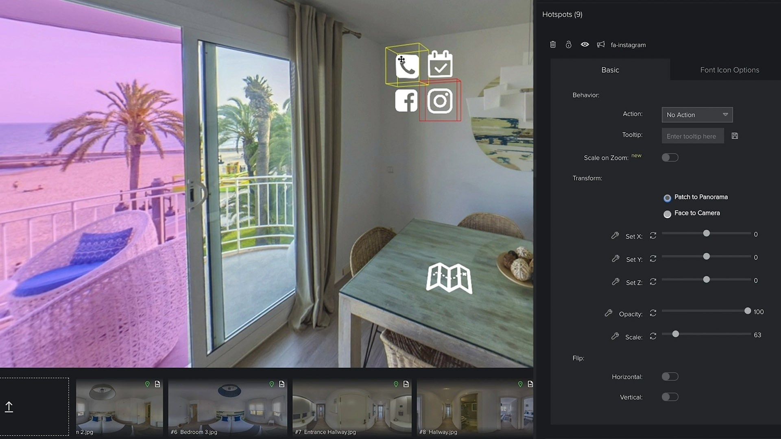Delete the fa-instagram hotspot with trash icon
This screenshot has width=781, height=439.
click(x=553, y=45)
